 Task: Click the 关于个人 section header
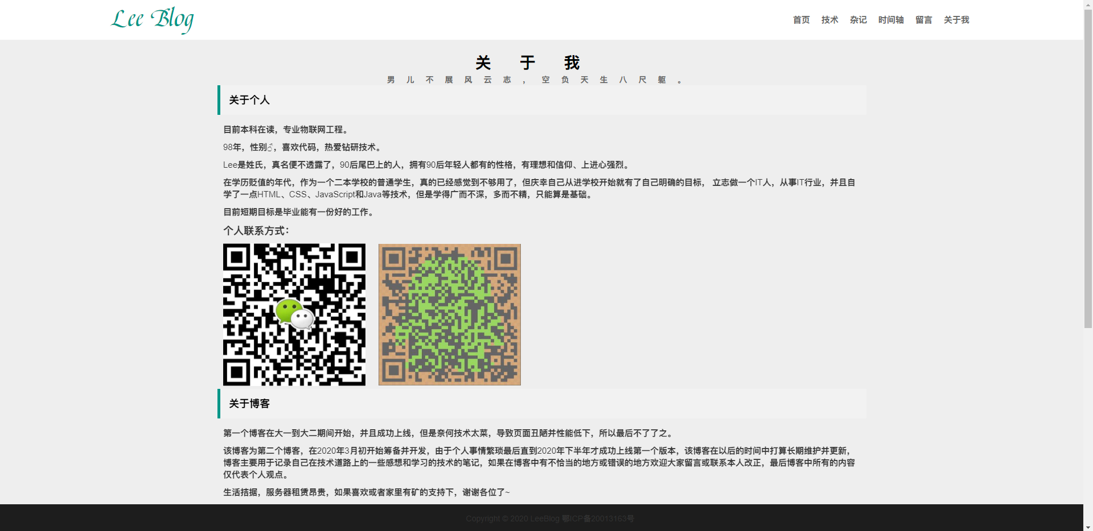coord(542,100)
